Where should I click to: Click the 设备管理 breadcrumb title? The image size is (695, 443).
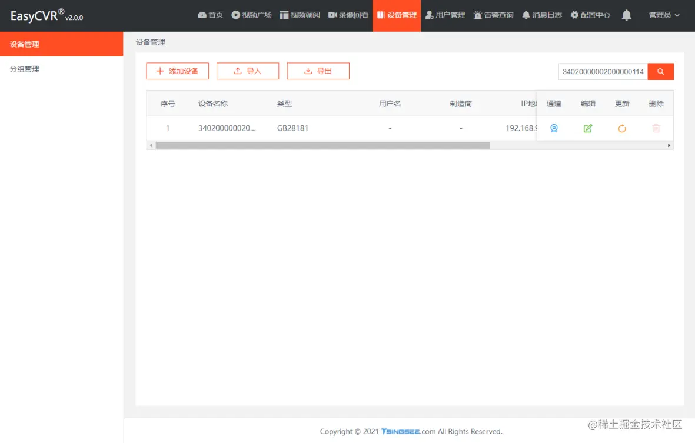tap(150, 42)
